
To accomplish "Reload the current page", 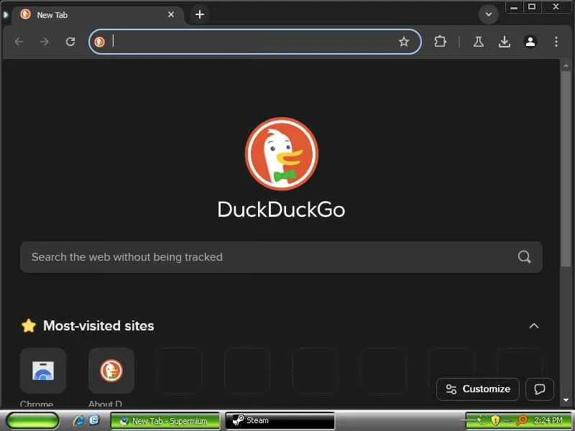I will click(70, 42).
